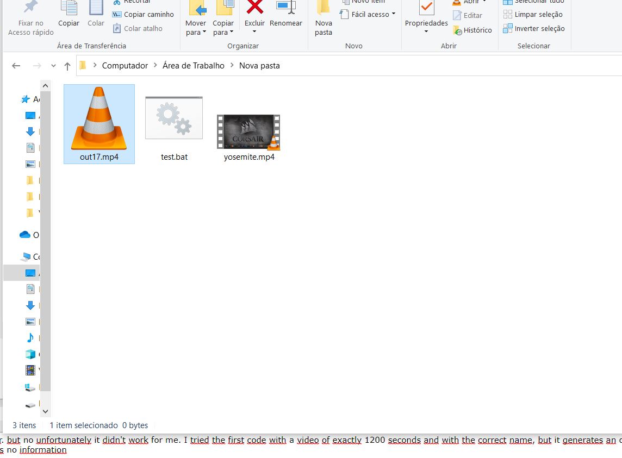This screenshot has height=458, width=622.
Task: Open the arrow below Excluir
Action: [x=254, y=32]
